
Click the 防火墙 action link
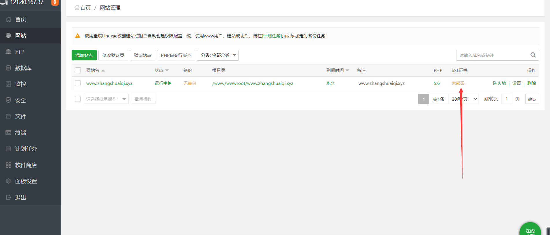[499, 83]
